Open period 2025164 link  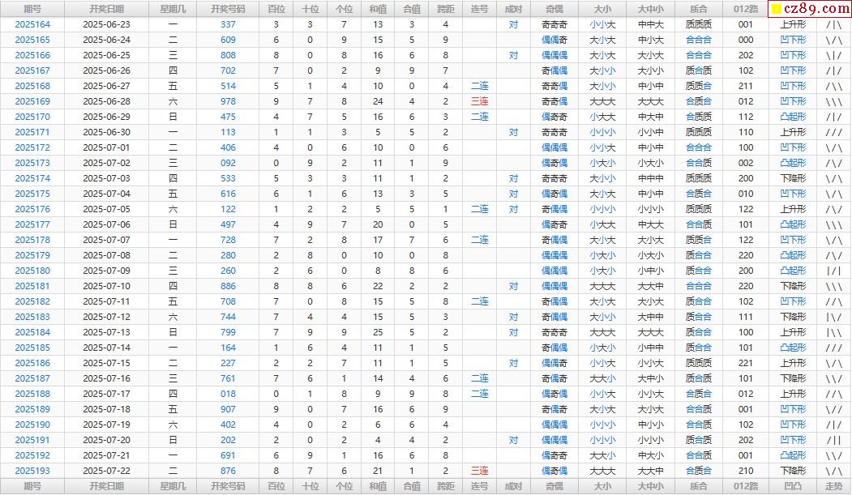(32, 24)
